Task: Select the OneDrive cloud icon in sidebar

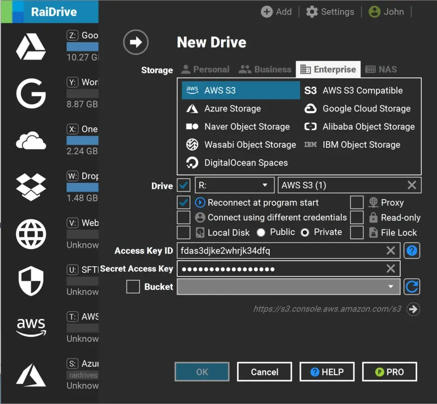Action: (30, 140)
